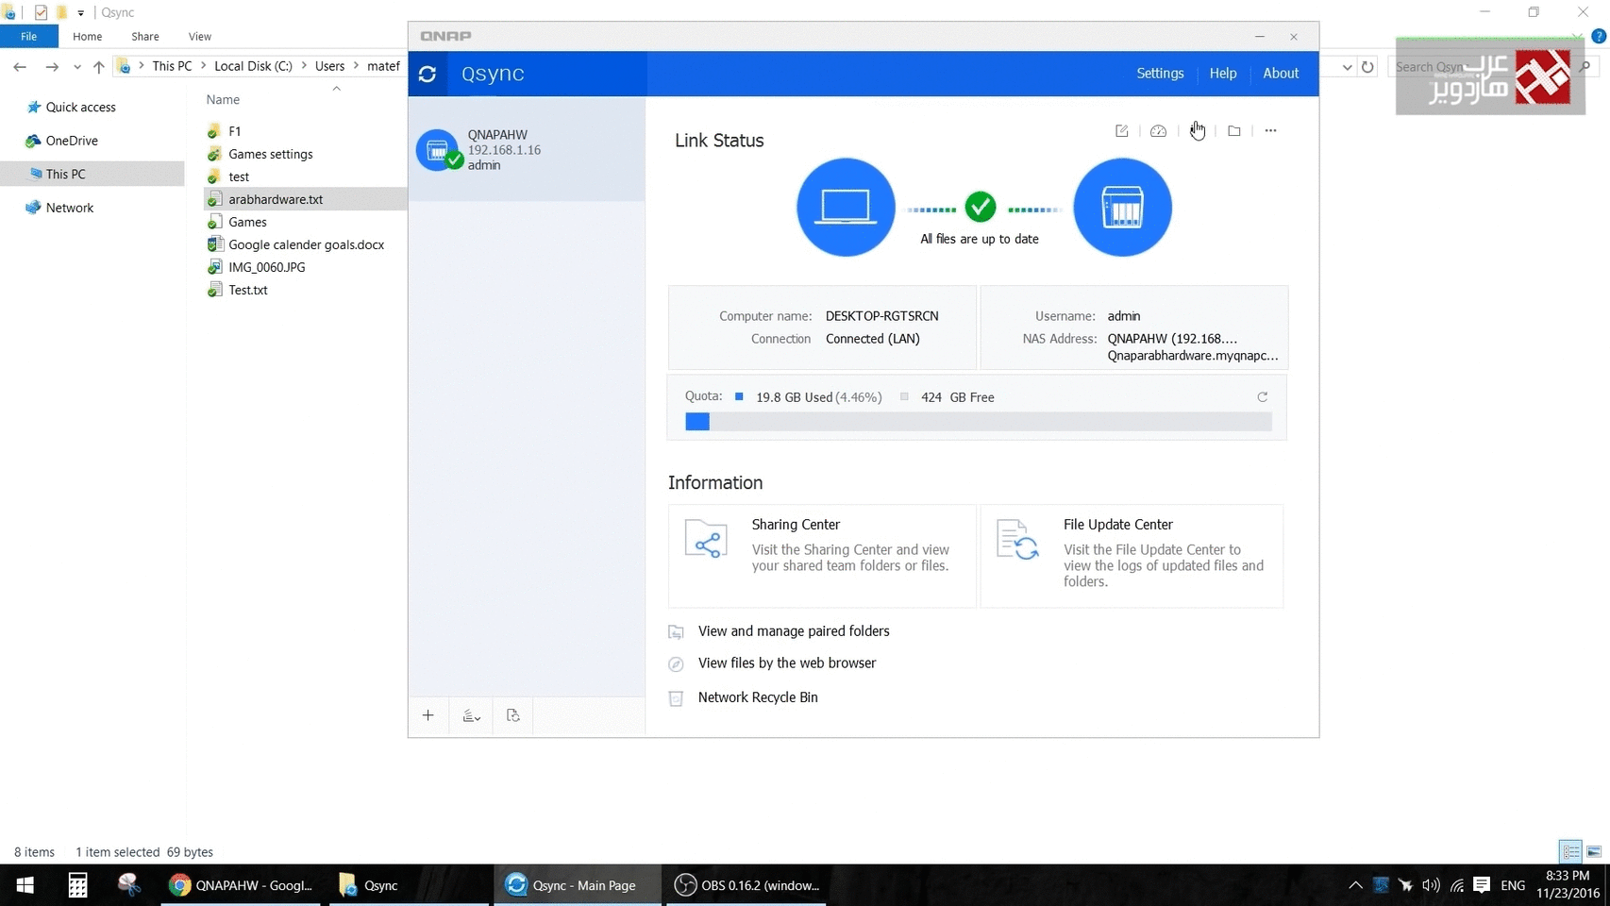Click the Qsync refresh sync icon in header
Screen dimensions: 1610x906
(x=428, y=74)
